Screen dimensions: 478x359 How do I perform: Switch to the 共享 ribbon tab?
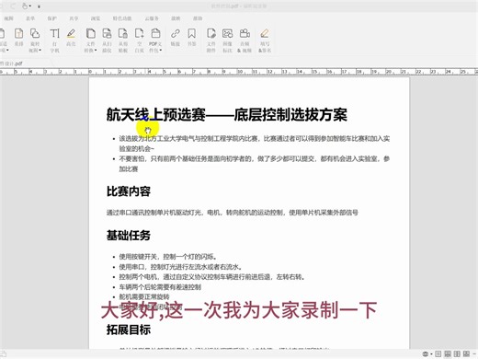tap(74, 18)
